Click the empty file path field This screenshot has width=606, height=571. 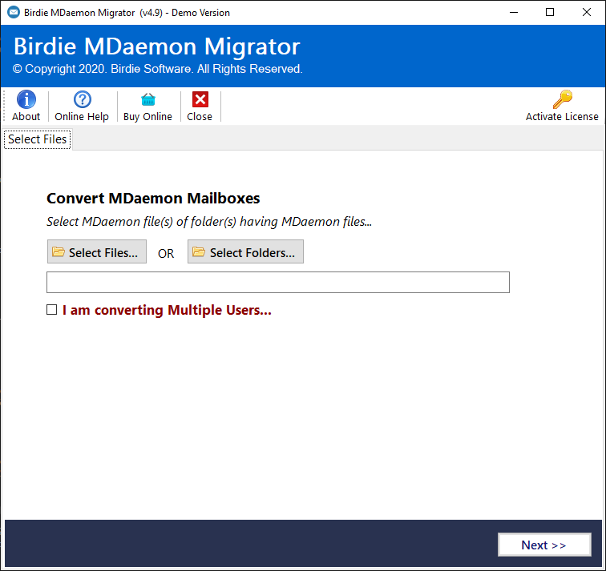(278, 282)
